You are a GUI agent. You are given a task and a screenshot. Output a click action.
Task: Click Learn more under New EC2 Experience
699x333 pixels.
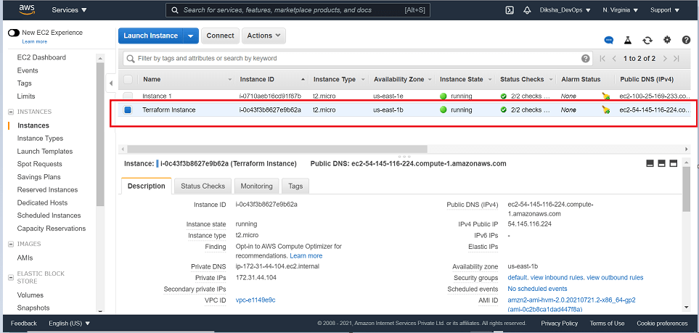tap(34, 41)
